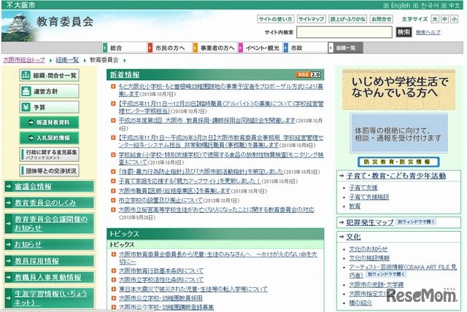
Task: Click 体罰等の根絶に向けて banner
Action: (x=399, y=133)
